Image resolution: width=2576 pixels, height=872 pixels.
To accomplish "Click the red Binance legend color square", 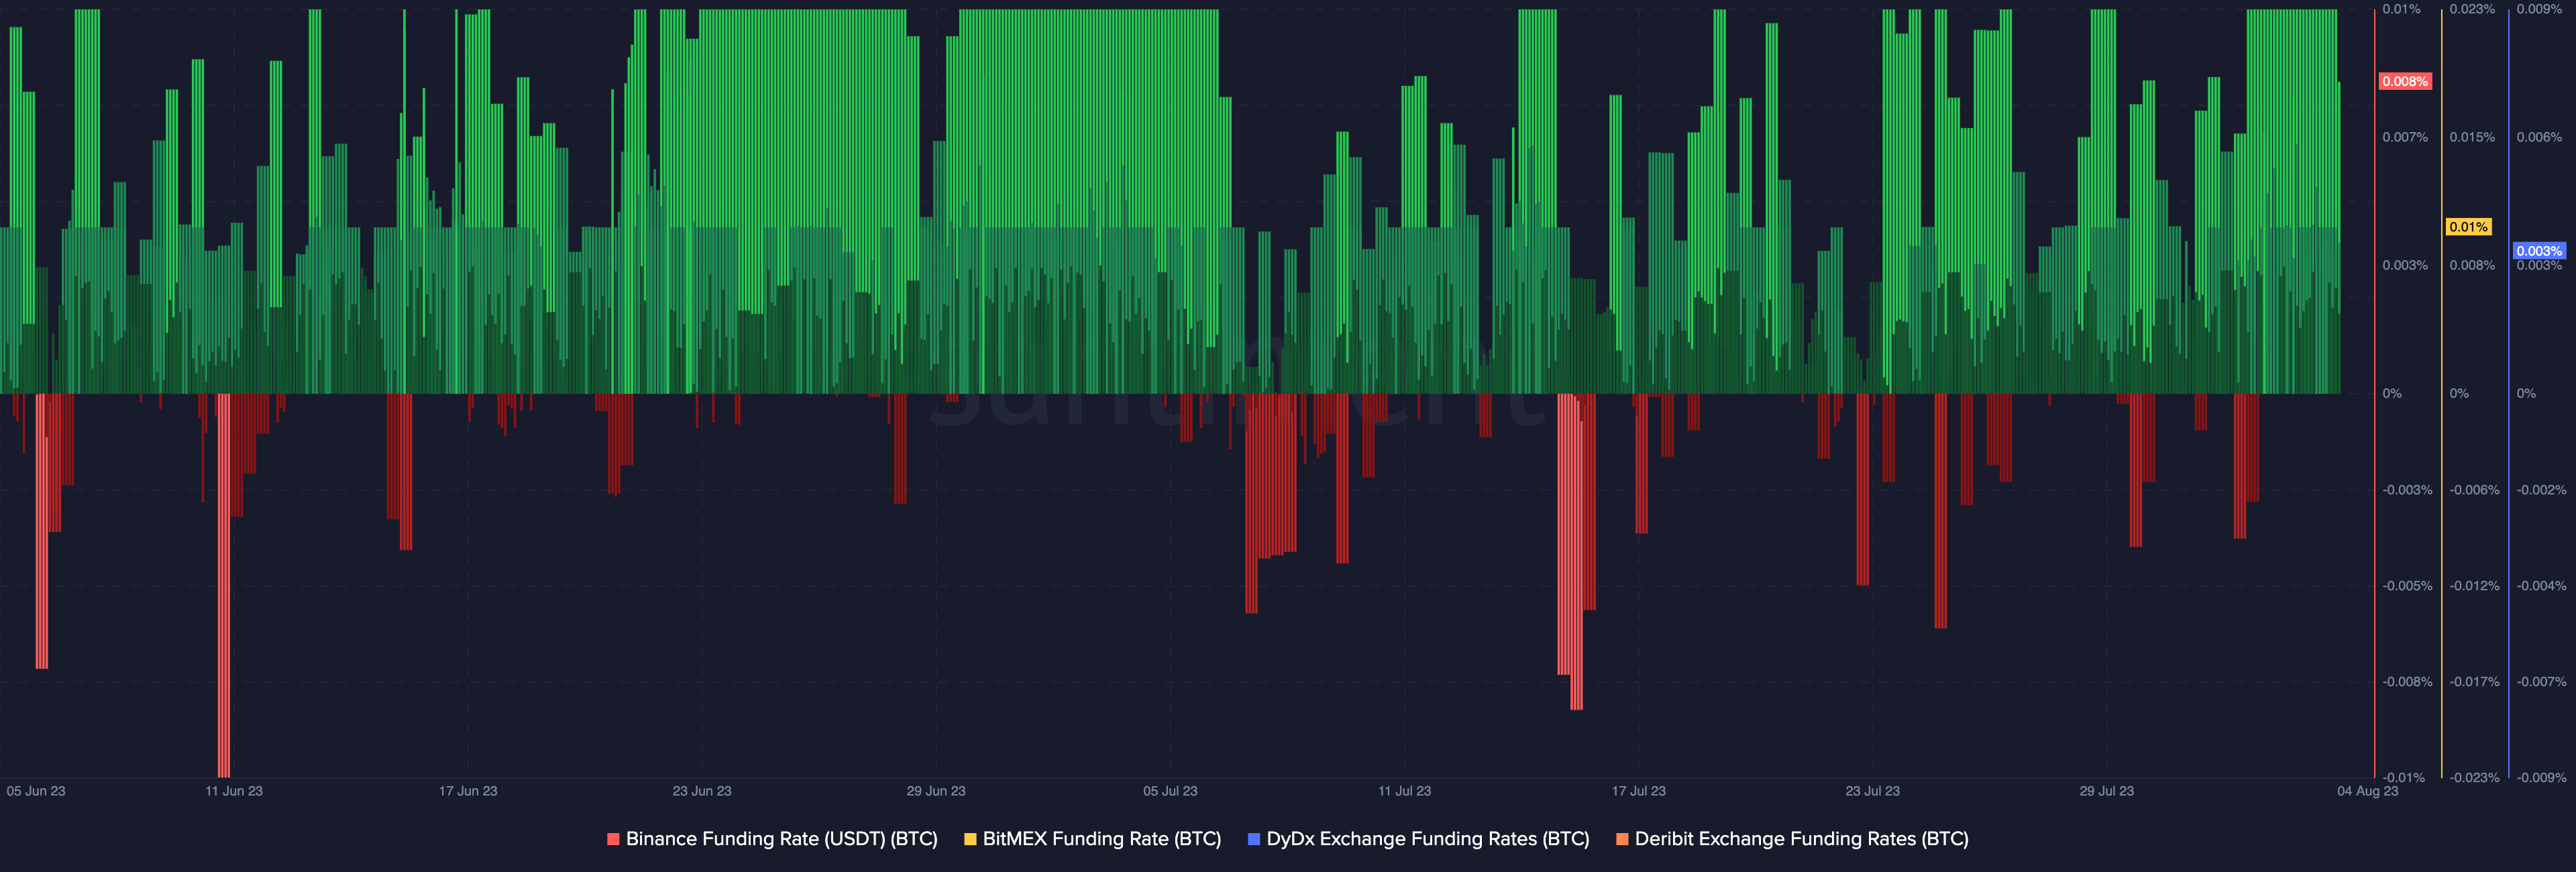I will pyautogui.click(x=613, y=839).
